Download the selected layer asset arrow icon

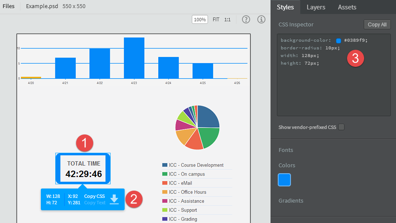[114, 199]
